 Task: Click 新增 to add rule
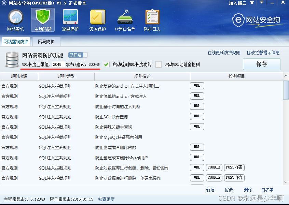coord(210,190)
